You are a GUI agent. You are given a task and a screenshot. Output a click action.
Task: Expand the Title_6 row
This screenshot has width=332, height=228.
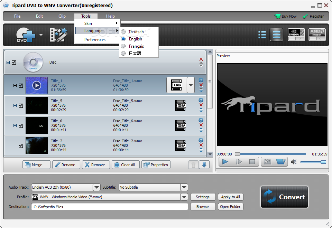tap(15, 125)
